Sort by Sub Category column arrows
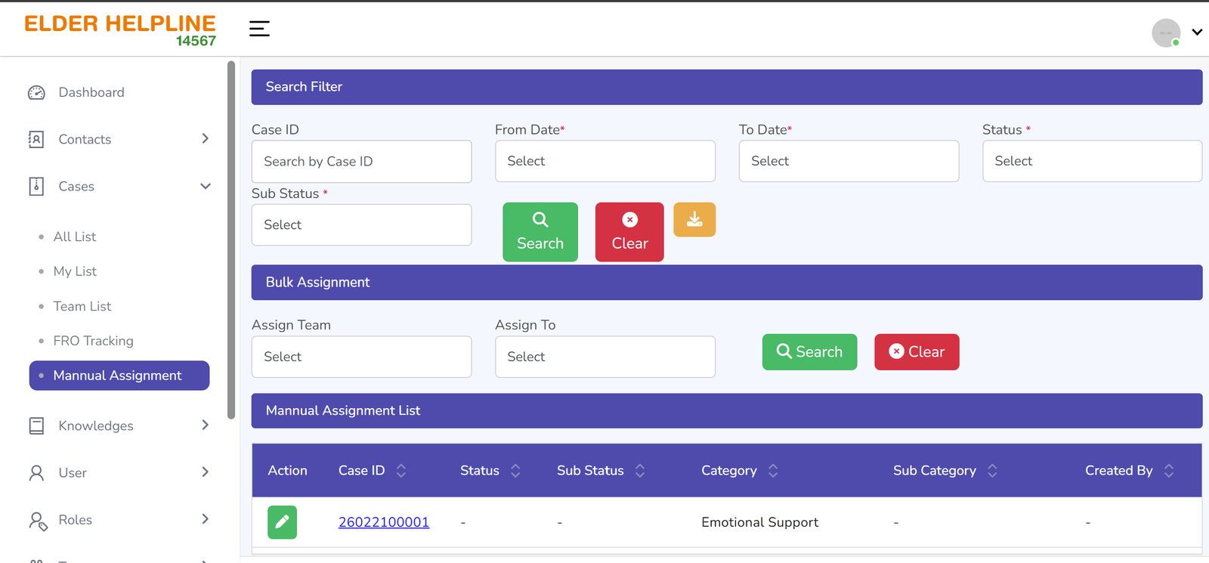Viewport: 1209px width, 563px height. 992,471
